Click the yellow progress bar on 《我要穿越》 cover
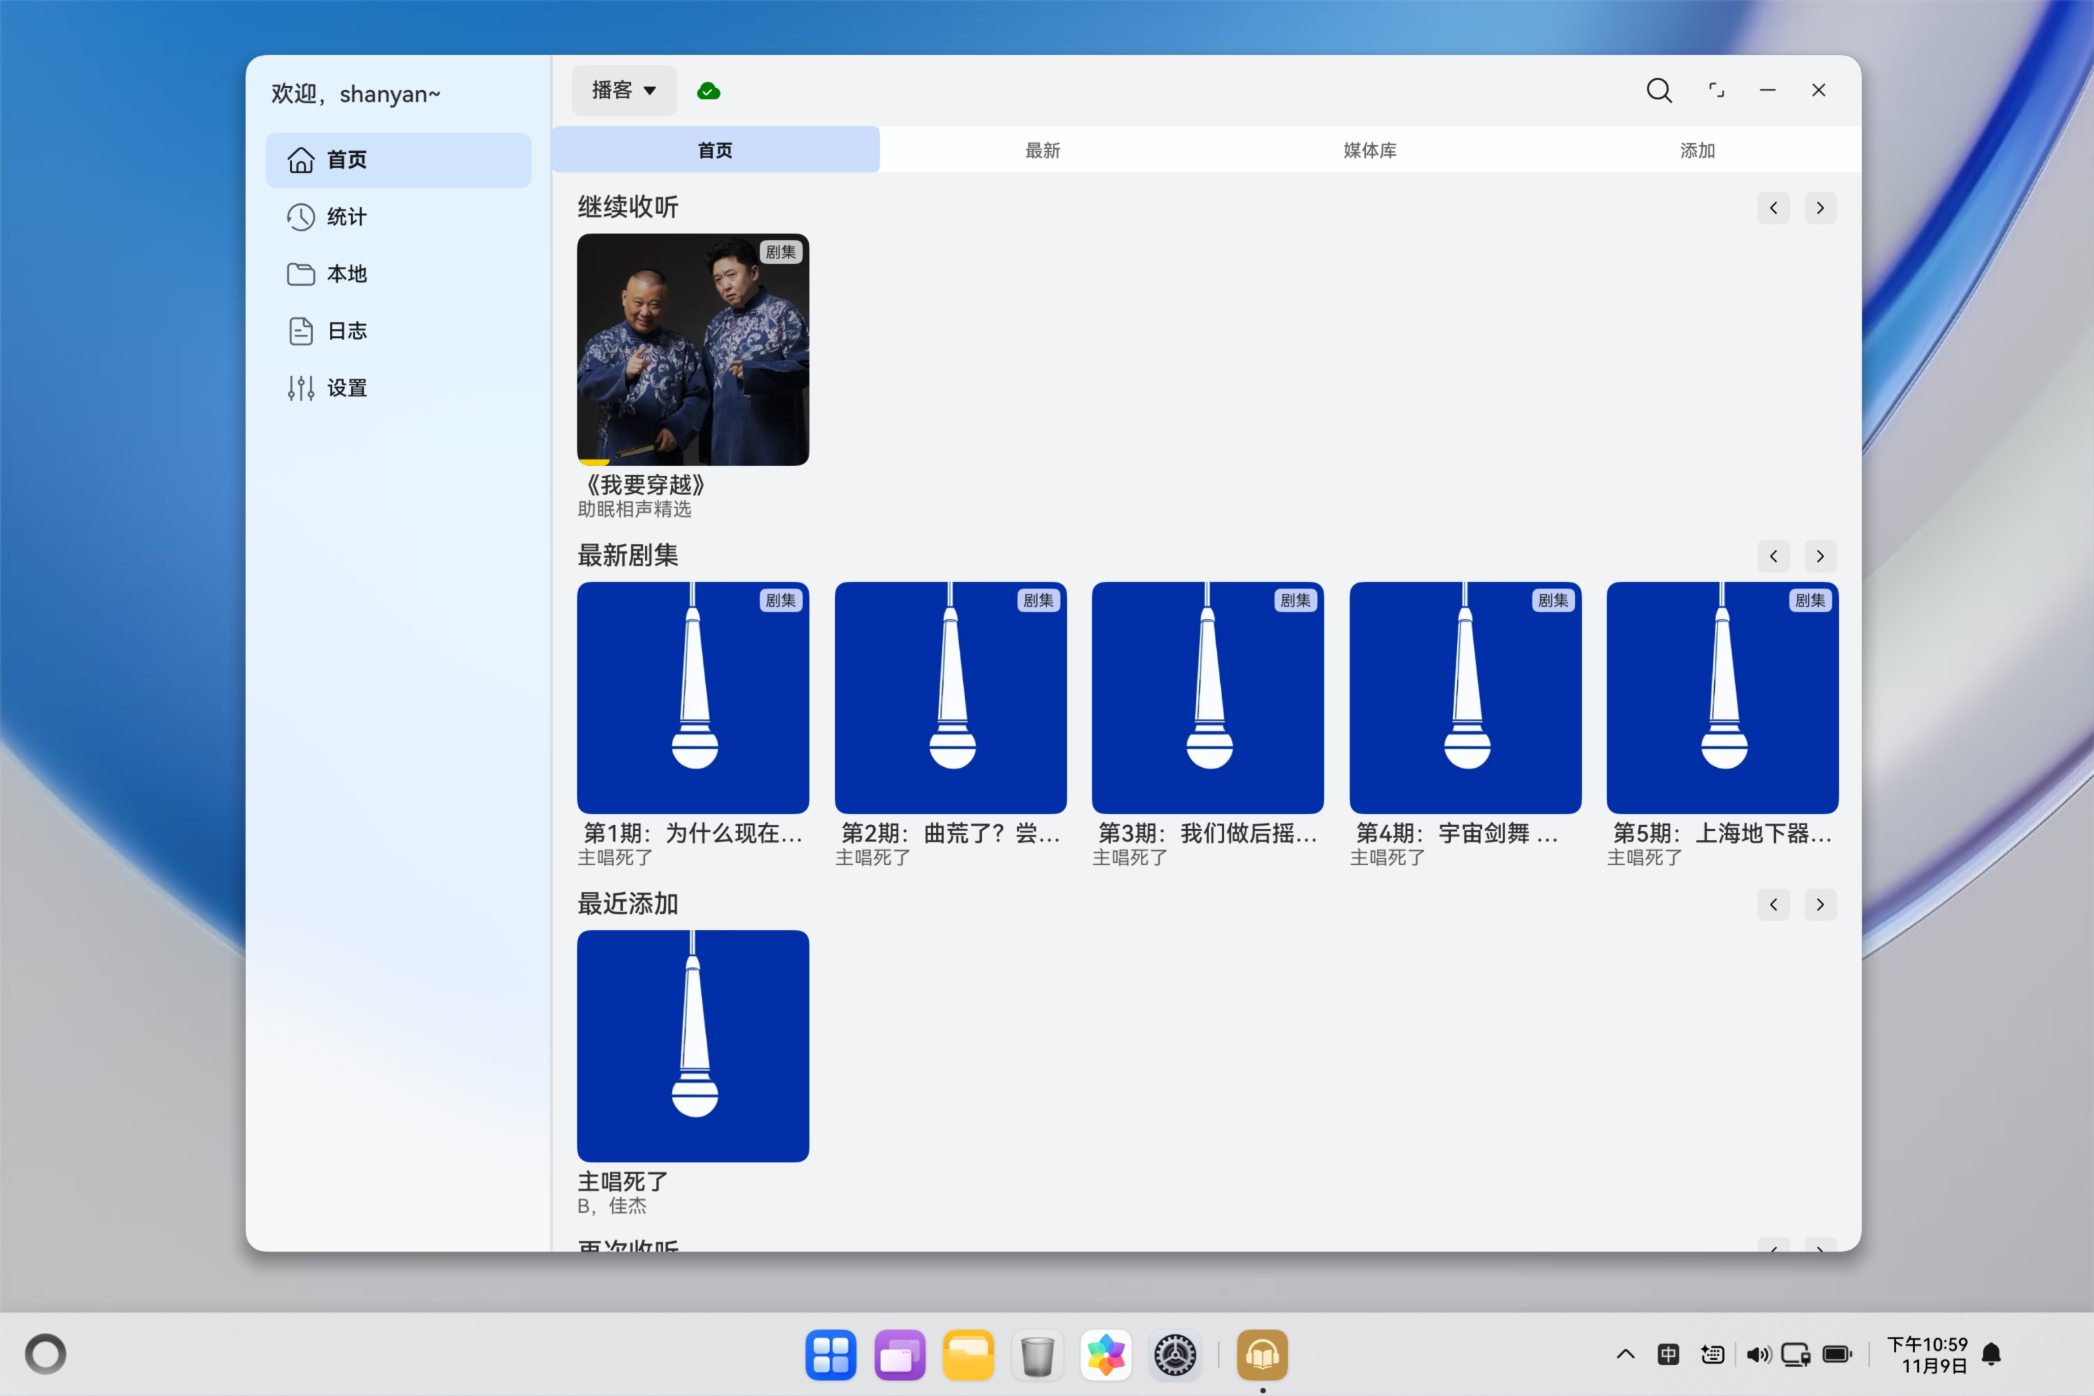 click(593, 462)
